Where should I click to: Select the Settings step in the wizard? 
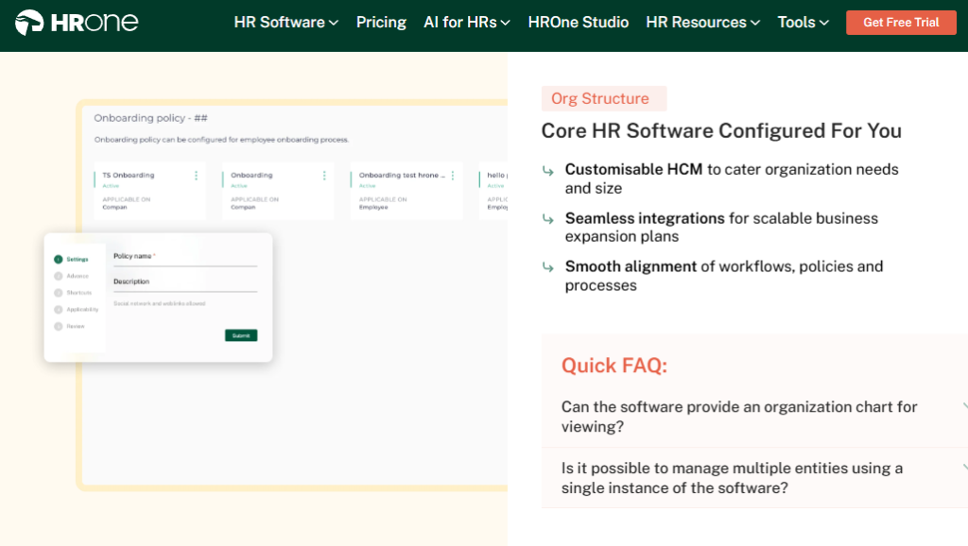tap(71, 259)
